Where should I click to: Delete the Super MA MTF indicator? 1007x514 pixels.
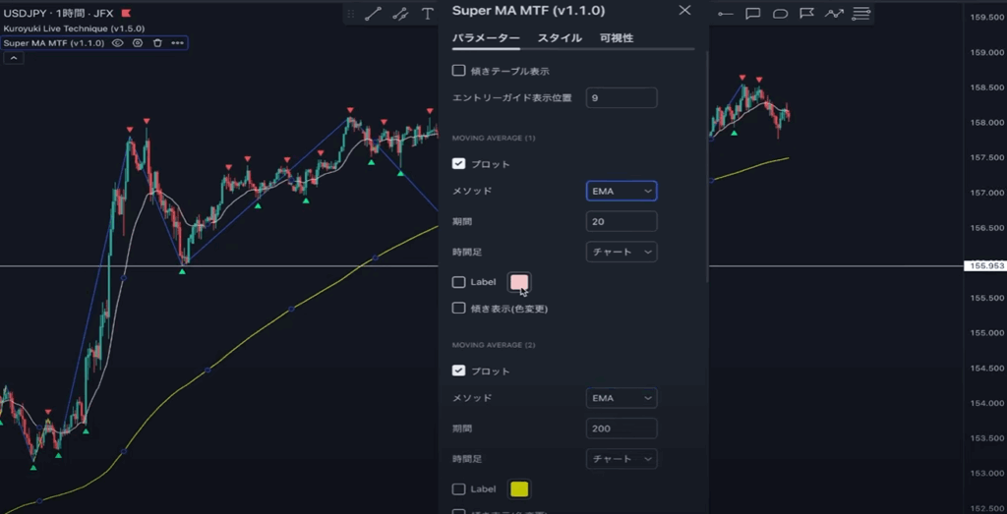pos(157,43)
